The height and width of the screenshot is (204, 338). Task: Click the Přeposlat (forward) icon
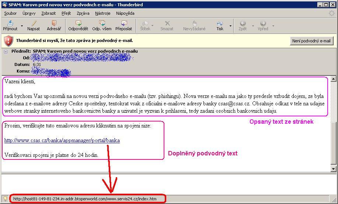tap(124, 23)
